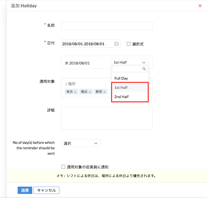Pick the 2nd Half option
Viewport: 207px width, 198px height.
click(x=122, y=97)
